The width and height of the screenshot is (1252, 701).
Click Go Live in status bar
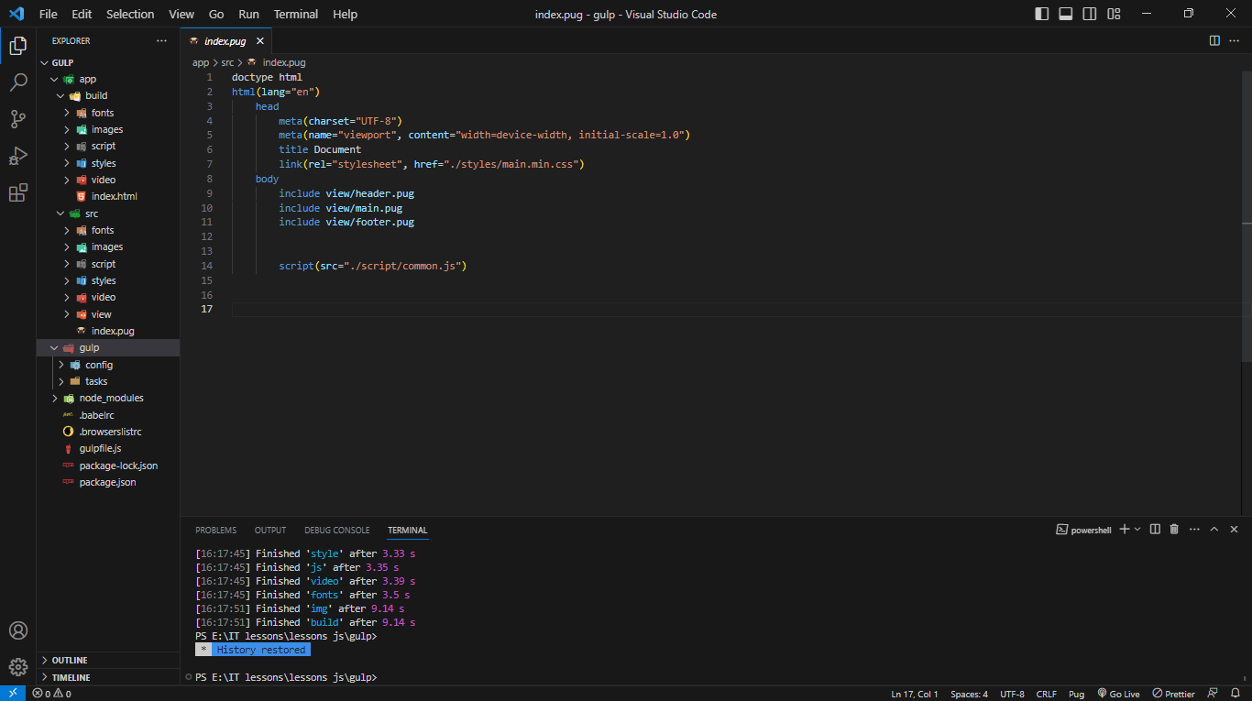pyautogui.click(x=1118, y=694)
